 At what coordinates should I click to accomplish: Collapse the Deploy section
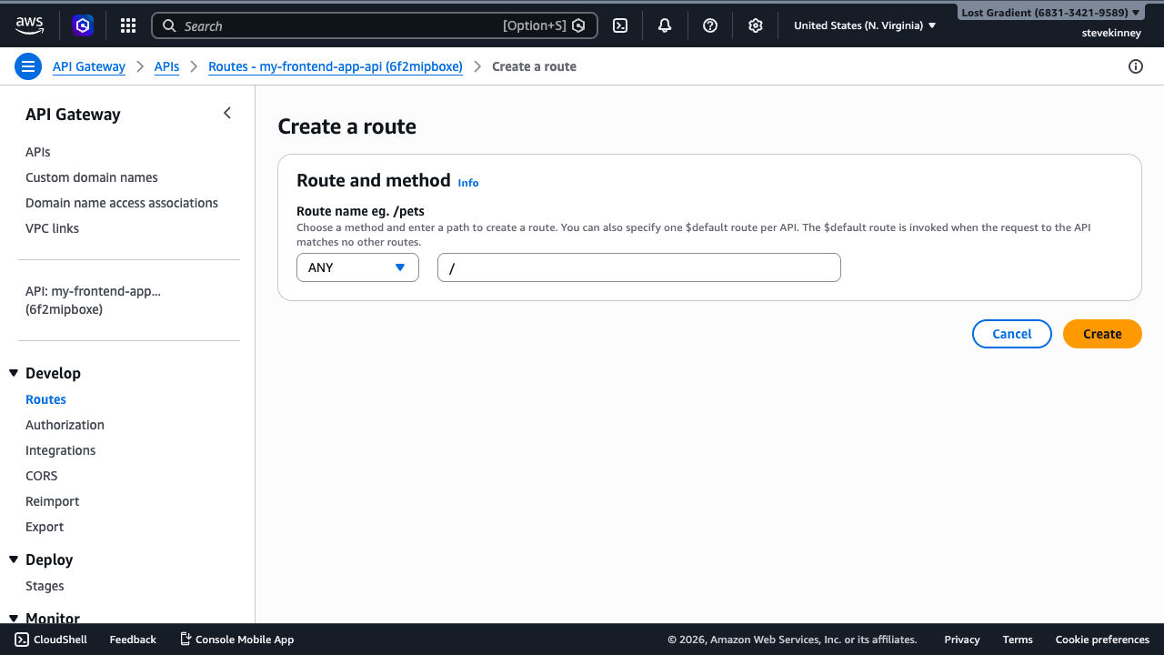tap(14, 559)
